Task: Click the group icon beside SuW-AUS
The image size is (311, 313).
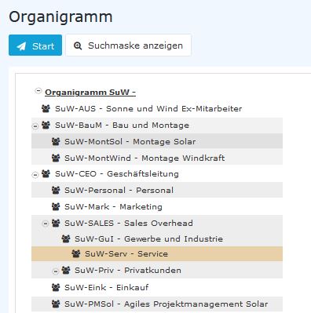Action: click(46, 108)
